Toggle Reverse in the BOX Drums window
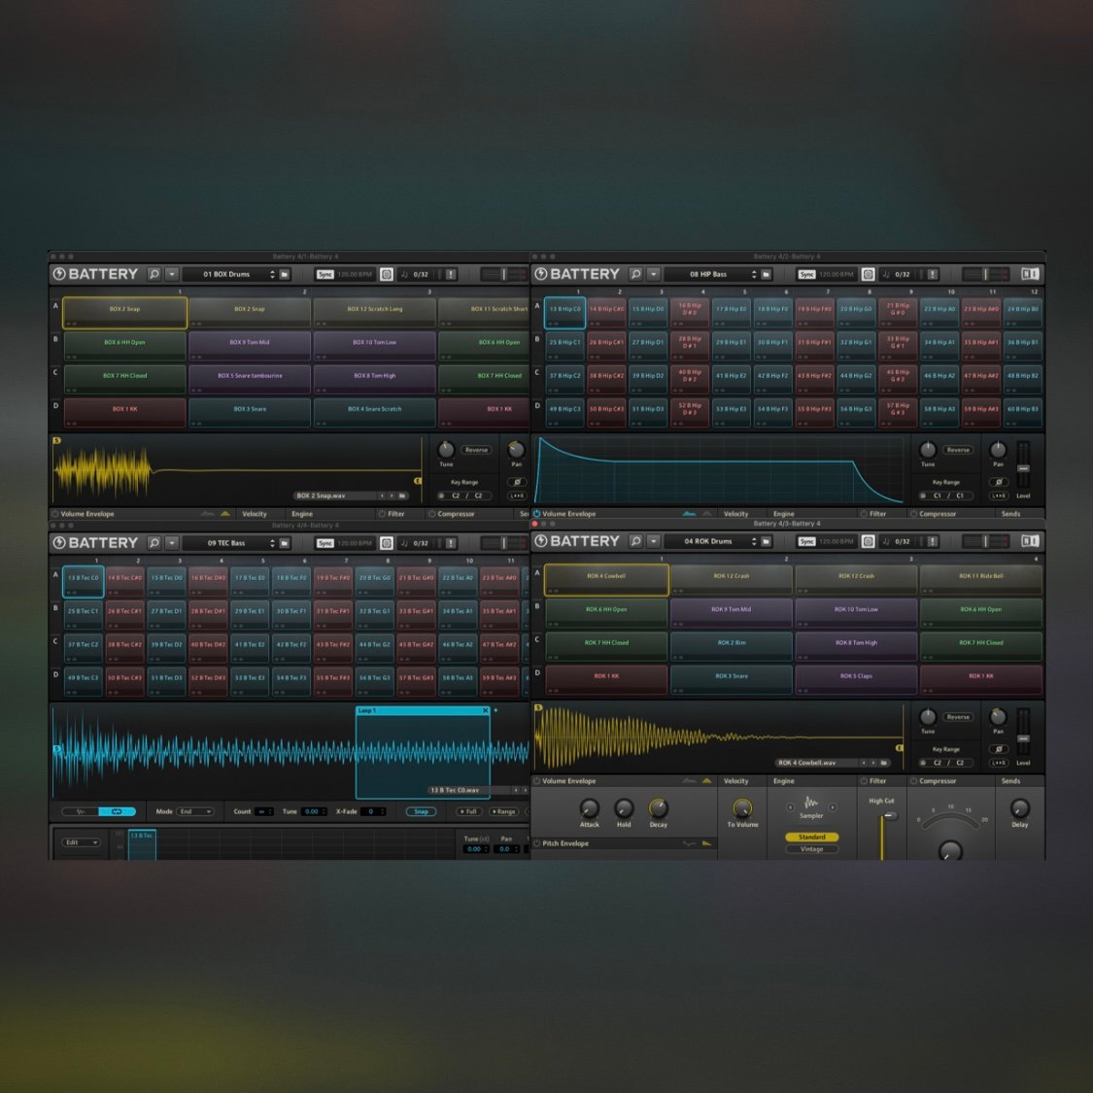Image resolution: width=1093 pixels, height=1093 pixels. [x=476, y=450]
